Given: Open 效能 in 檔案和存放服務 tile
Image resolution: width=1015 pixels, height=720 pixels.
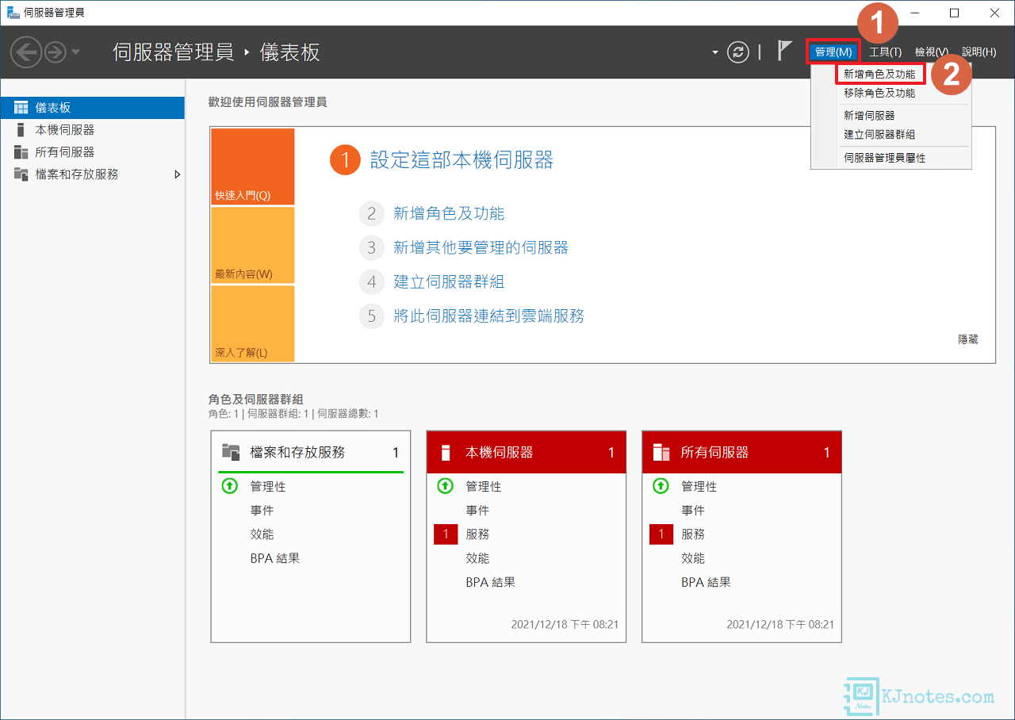Looking at the screenshot, I should tap(262, 534).
